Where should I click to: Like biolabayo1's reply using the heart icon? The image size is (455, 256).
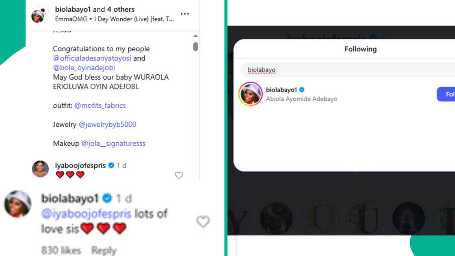[203, 222]
